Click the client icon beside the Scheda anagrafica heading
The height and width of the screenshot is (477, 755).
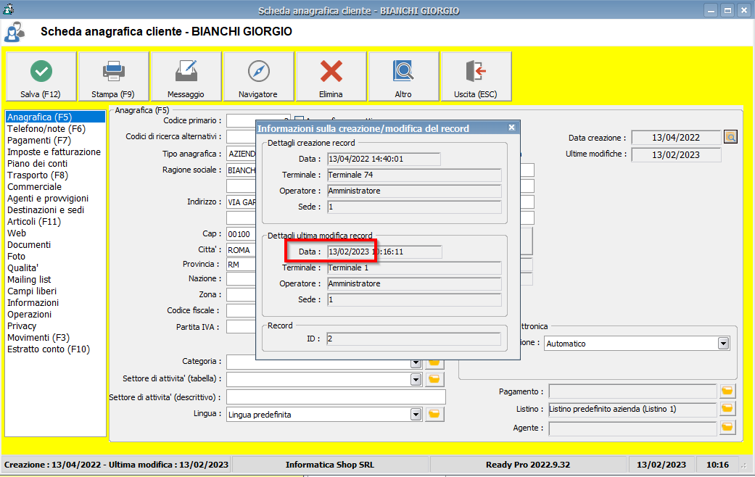[x=15, y=32]
